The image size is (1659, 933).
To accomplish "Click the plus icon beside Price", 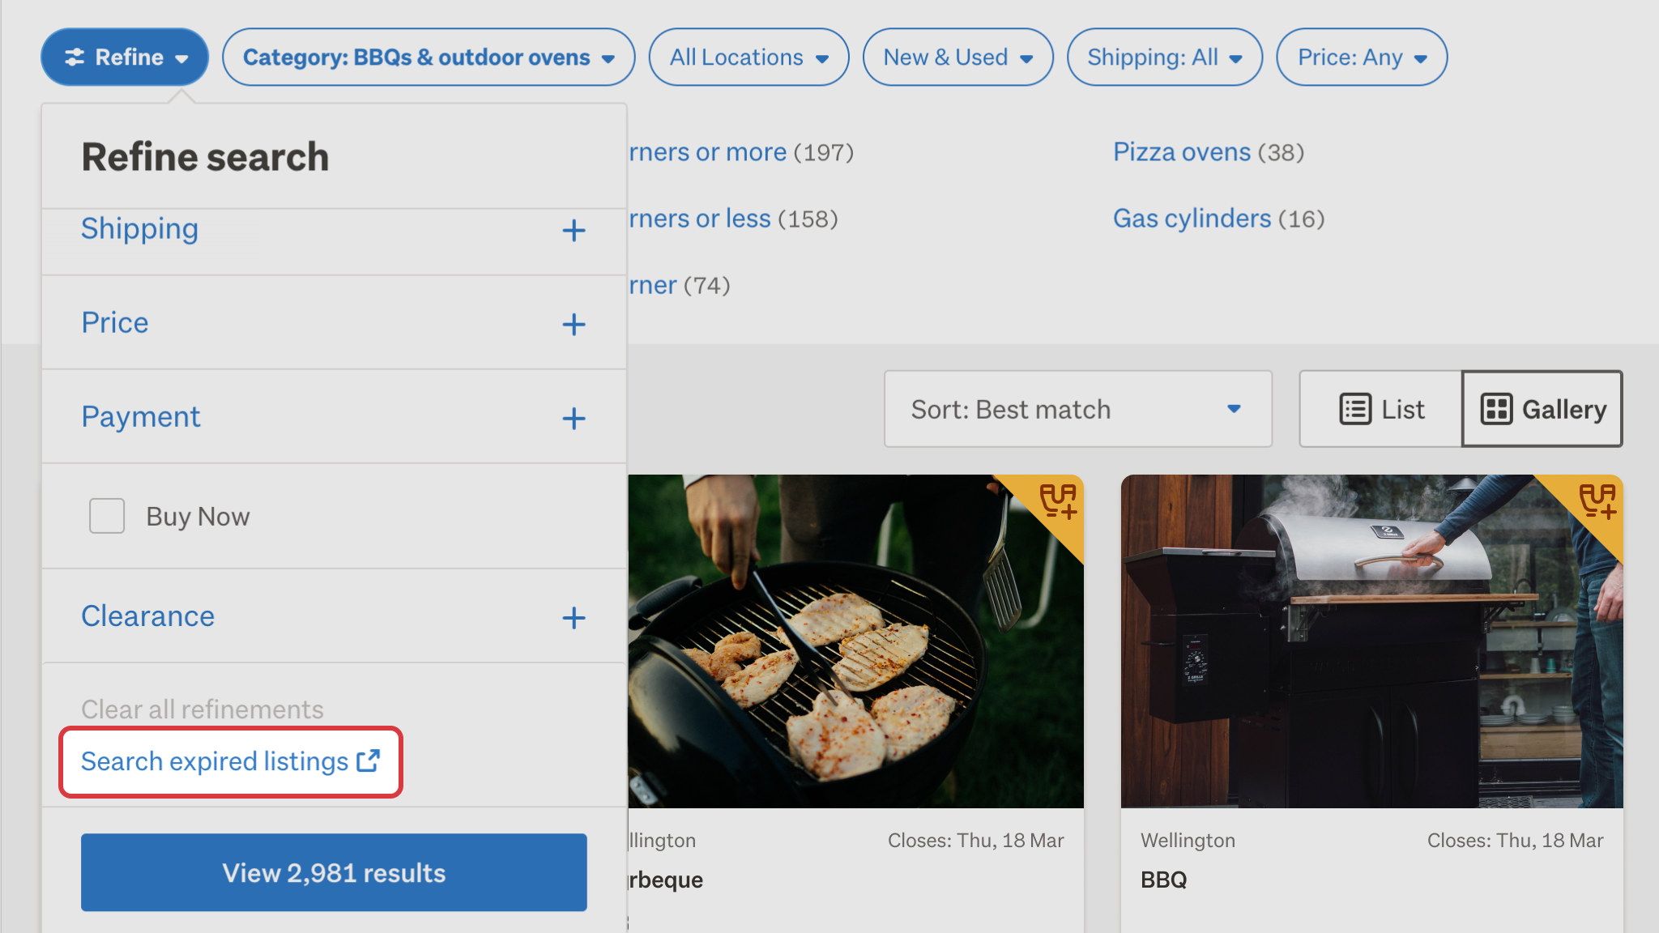I will pyautogui.click(x=574, y=325).
